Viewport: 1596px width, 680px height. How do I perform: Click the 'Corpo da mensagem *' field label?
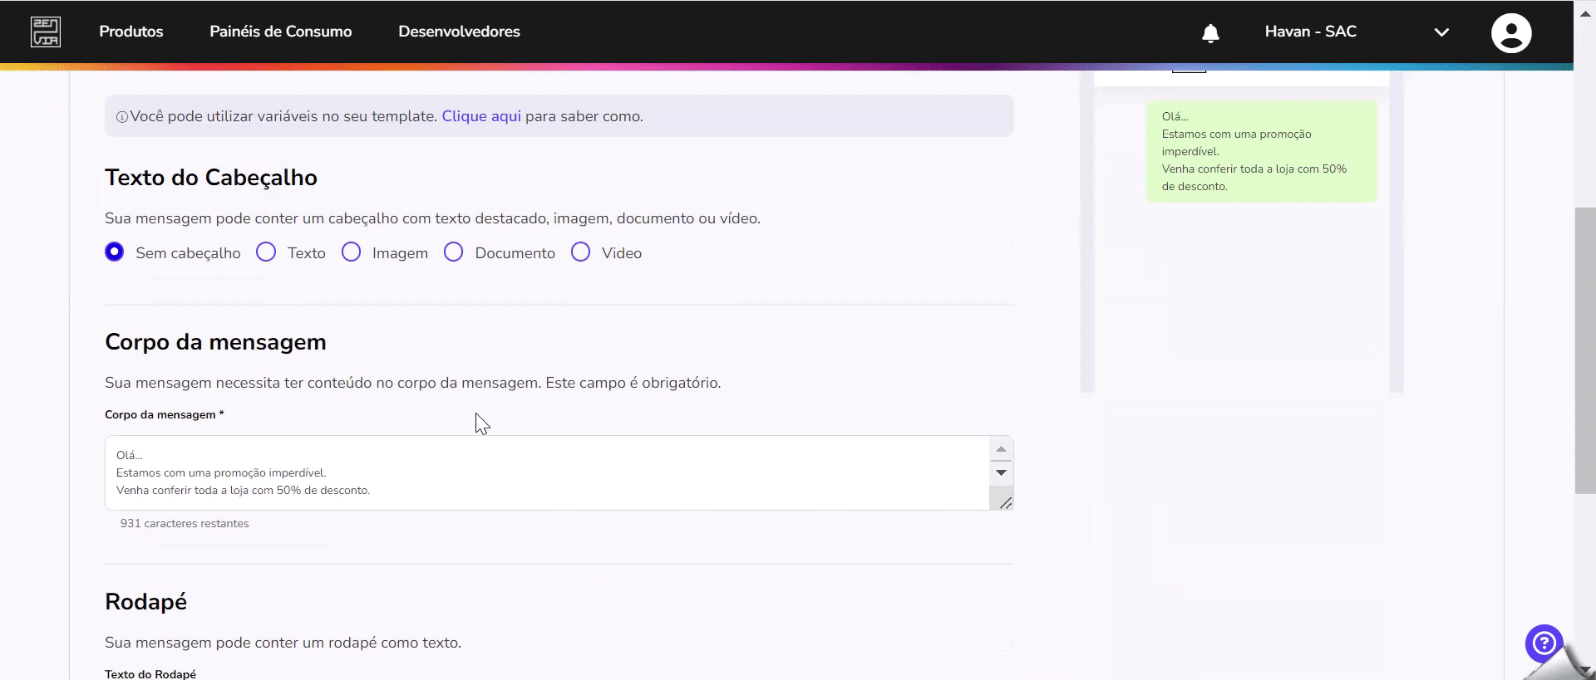pos(164,414)
